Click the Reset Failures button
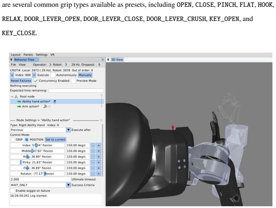The width and height of the screenshot is (276, 208). click(x=21, y=81)
